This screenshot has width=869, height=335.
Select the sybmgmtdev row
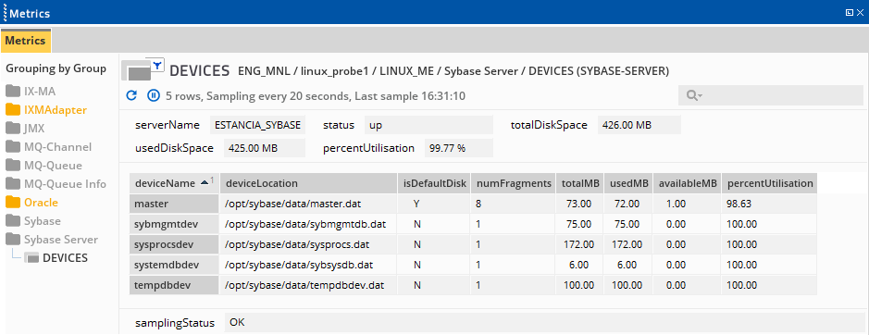[473, 224]
